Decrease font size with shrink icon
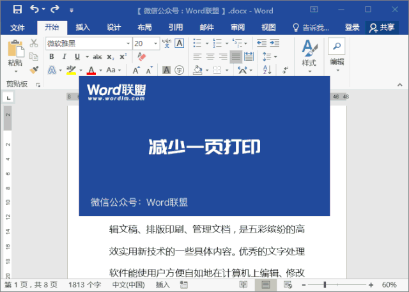The image size is (409, 292). (149, 70)
